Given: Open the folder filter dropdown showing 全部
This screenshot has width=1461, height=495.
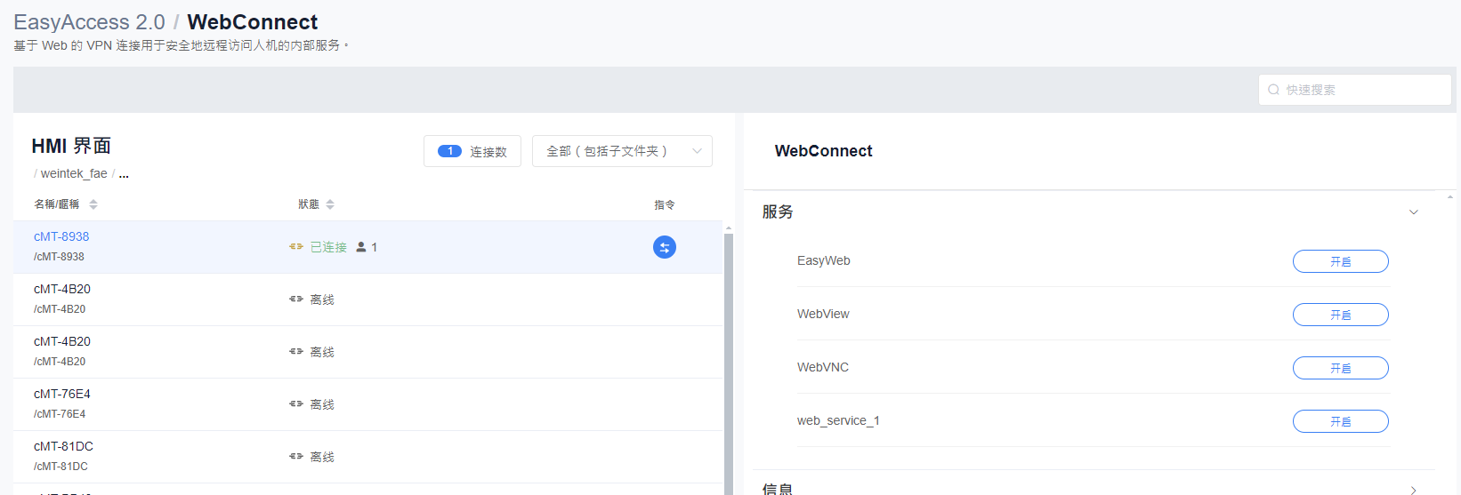Looking at the screenshot, I should pyautogui.click(x=622, y=151).
